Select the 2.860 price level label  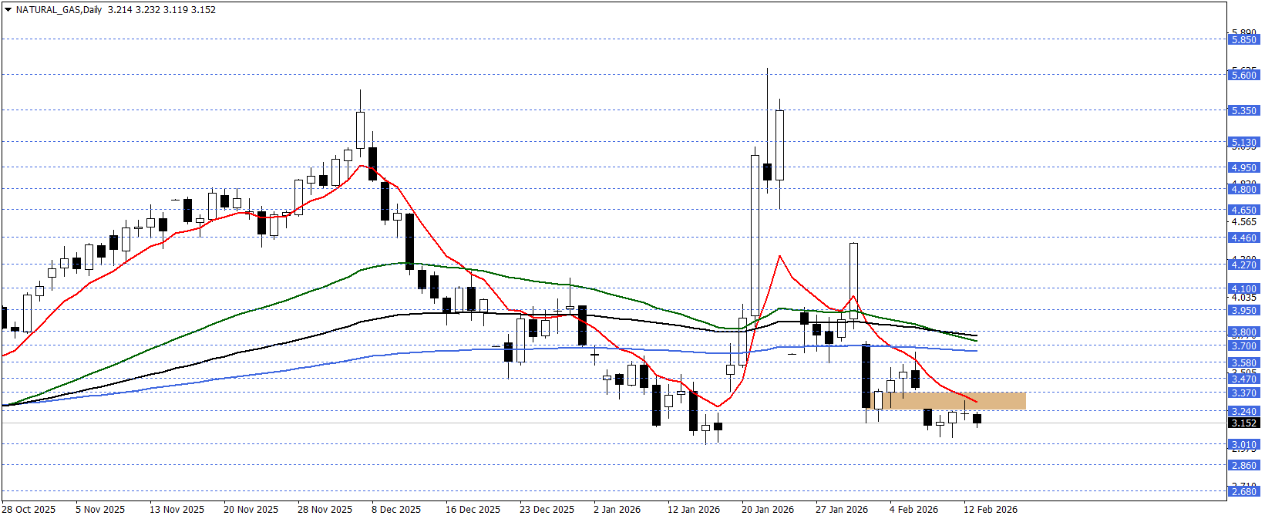[1243, 465]
